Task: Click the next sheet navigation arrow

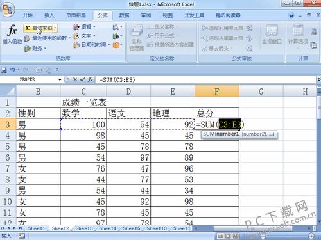Action: point(14,228)
